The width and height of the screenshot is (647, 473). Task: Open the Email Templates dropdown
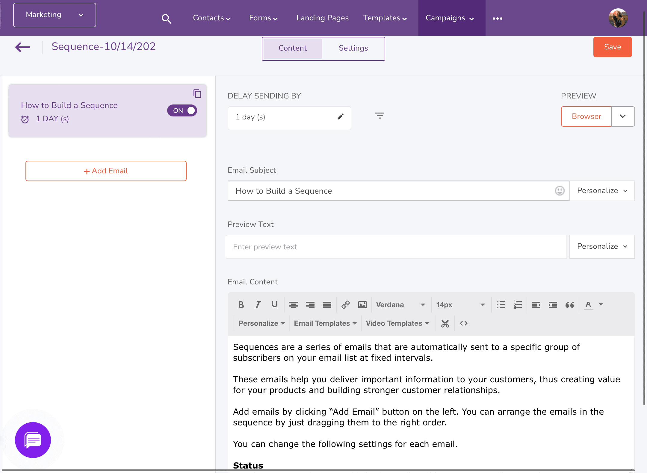(x=325, y=323)
